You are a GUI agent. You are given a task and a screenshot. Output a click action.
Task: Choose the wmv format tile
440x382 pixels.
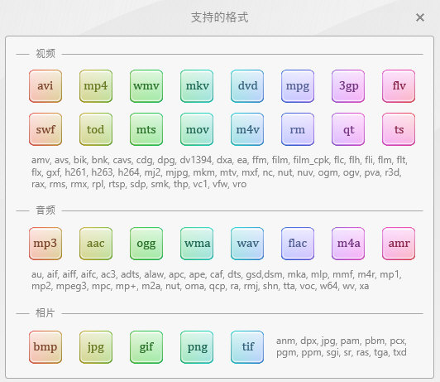point(146,86)
